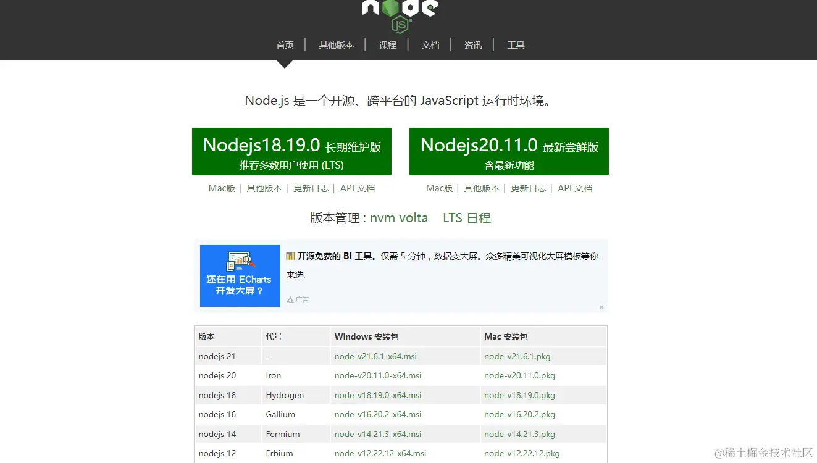Download node-v16.20.2-x64.msi Windows installer
Image resolution: width=817 pixels, height=463 pixels.
tap(378, 414)
